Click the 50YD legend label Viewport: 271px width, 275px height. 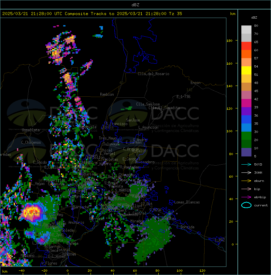coord(258,165)
